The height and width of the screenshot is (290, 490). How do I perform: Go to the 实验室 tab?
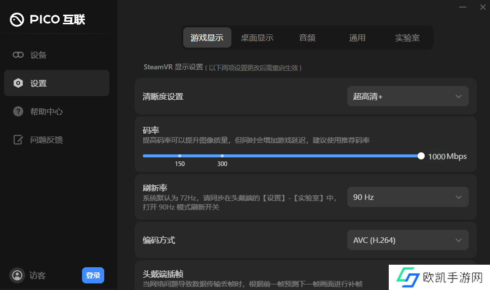point(407,38)
